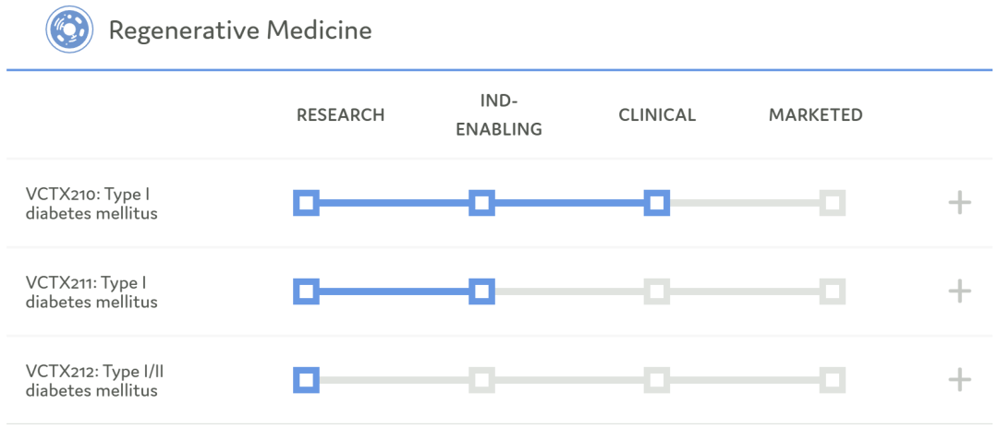Screen dimensions: 998x428
Task: Select VCTX211 Research stage marker
Action: coord(306,292)
